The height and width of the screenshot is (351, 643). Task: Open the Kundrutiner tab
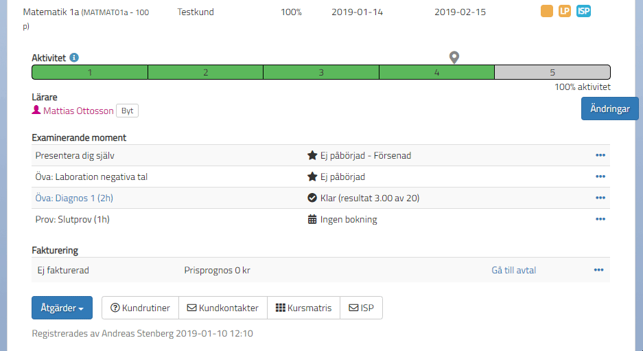(x=140, y=308)
